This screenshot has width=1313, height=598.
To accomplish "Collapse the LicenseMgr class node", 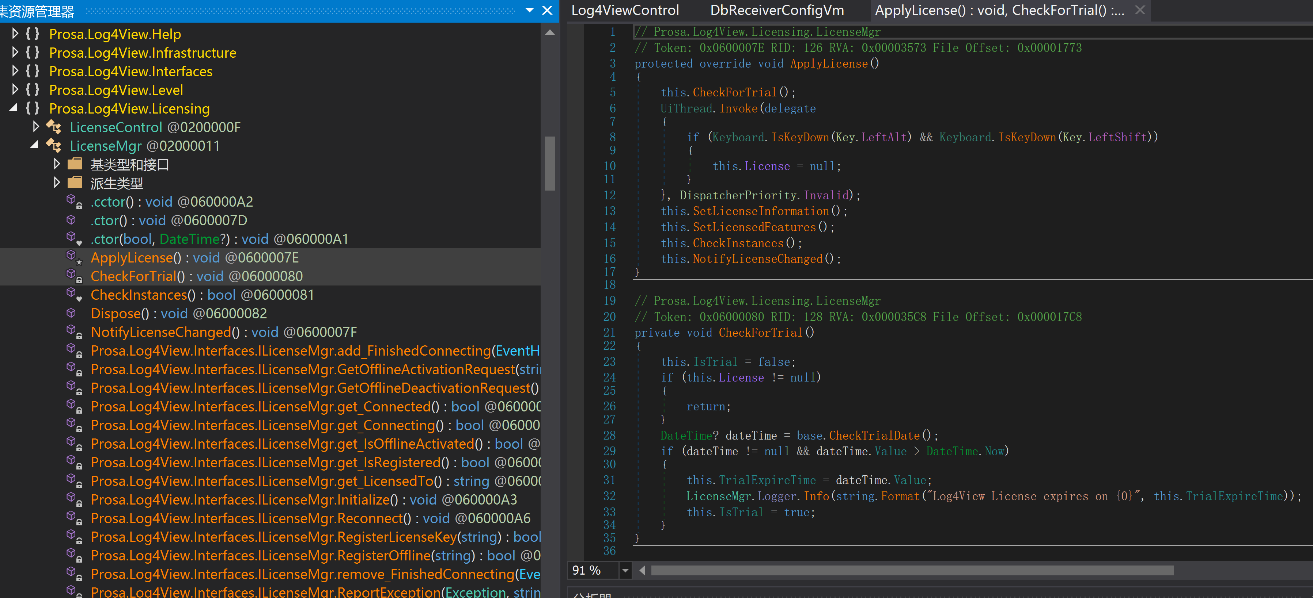I will (x=34, y=145).
